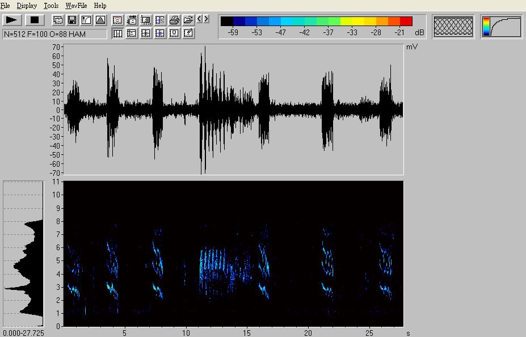Click the bell-shaped window function icon

tap(100, 20)
